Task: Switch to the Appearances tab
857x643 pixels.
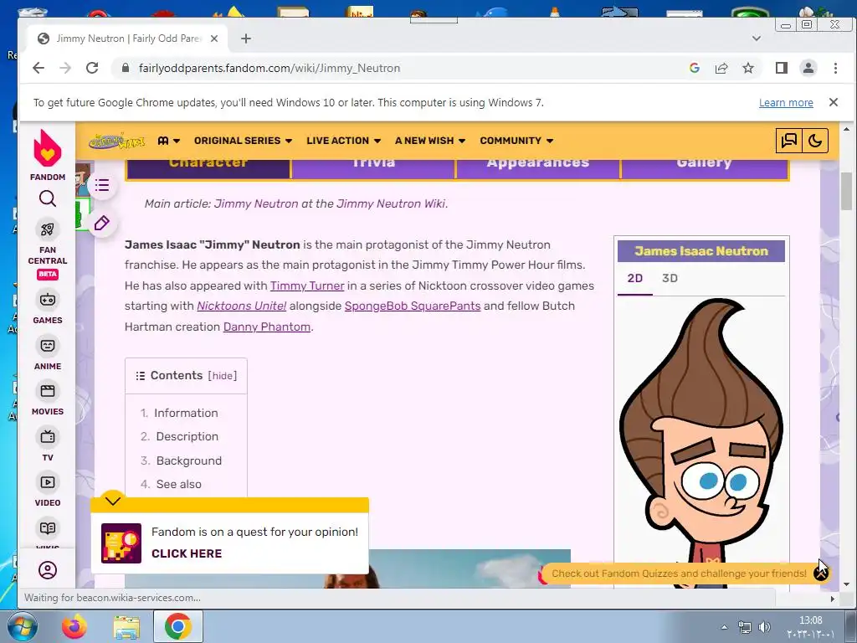Action: click(x=538, y=168)
